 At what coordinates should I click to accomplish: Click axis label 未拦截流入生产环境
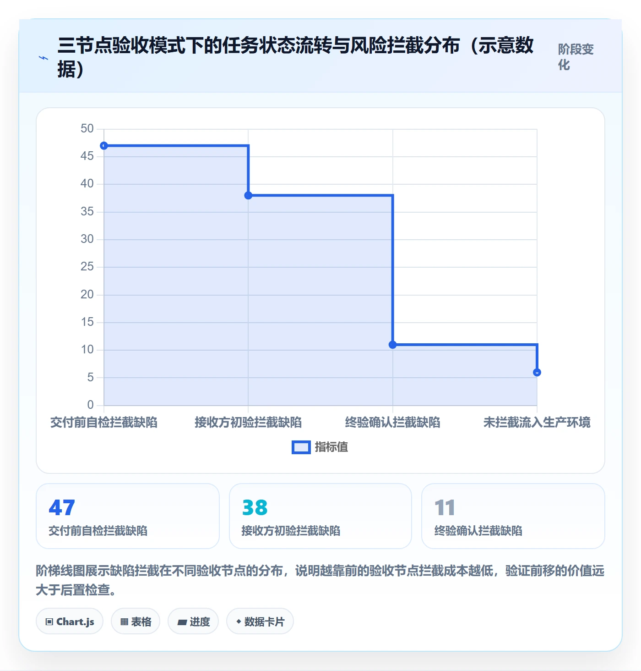coord(537,423)
